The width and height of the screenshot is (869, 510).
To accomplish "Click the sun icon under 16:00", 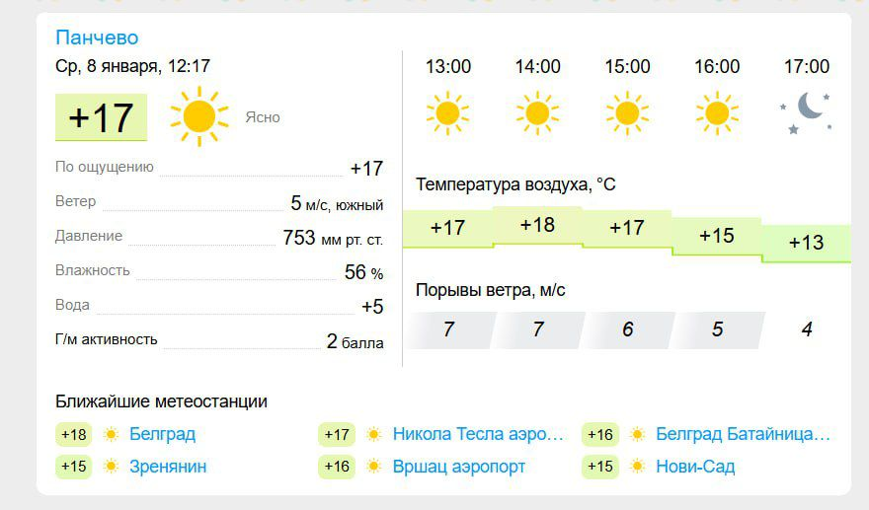I will pyautogui.click(x=717, y=113).
